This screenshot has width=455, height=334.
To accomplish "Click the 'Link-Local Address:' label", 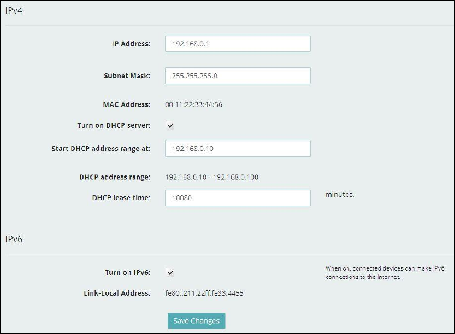I will click(x=117, y=294).
